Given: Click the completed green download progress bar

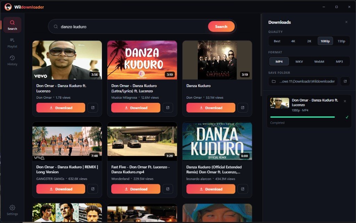Looking at the screenshot, I should click(x=302, y=117).
